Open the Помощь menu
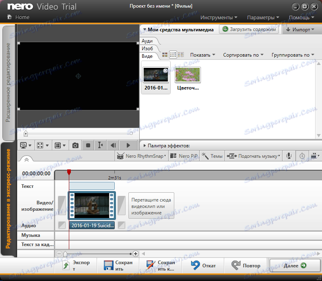 (301, 18)
